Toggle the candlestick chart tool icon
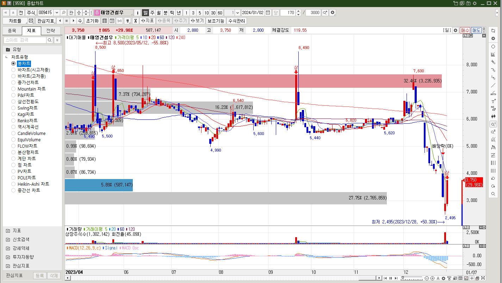502x283 pixels. click(x=493, y=116)
